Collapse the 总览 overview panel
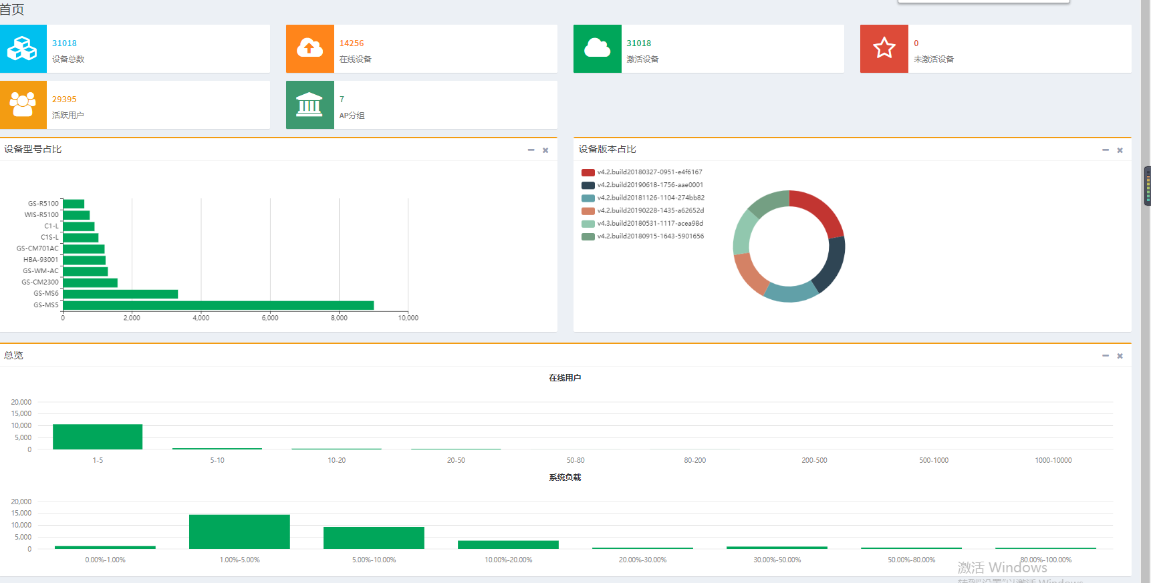This screenshot has width=1151, height=583. pos(1106,356)
